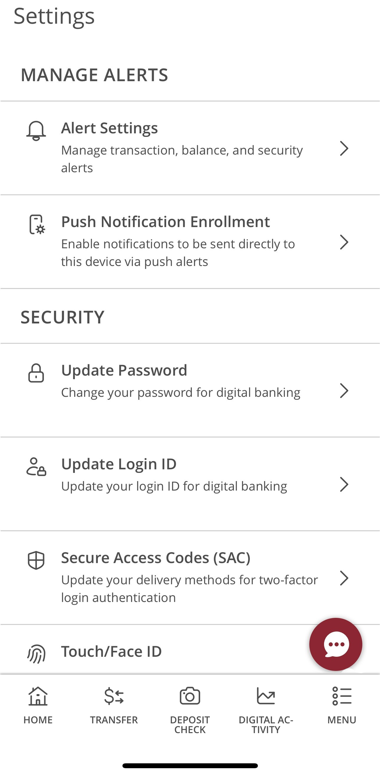Tap the shield icon for Secure Access Codes
Screen dimensions: 380x776
(36, 560)
